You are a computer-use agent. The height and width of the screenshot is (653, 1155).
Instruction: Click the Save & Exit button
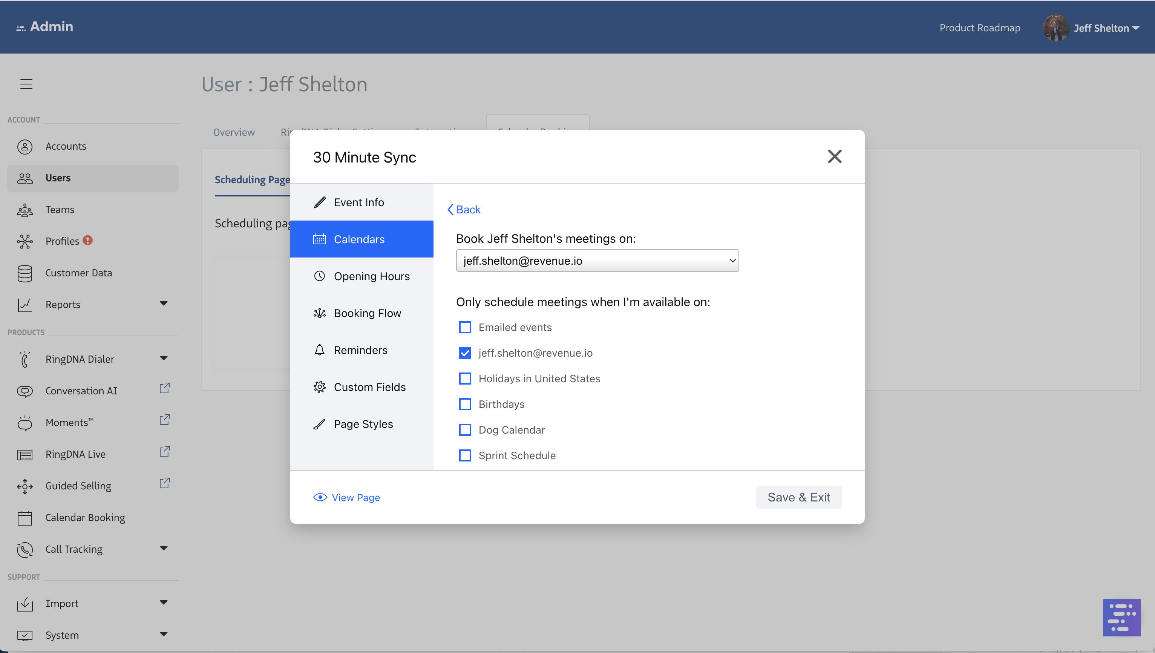click(x=798, y=497)
